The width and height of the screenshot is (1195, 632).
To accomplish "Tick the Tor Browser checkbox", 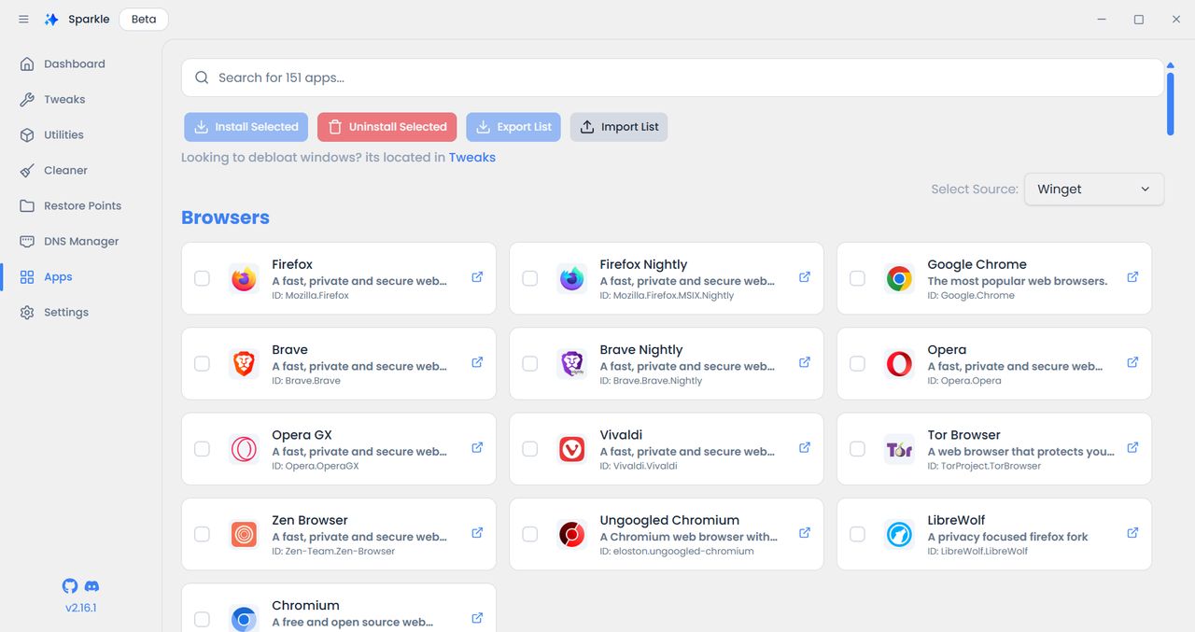I will coord(857,449).
